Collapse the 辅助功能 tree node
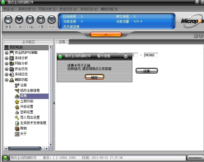Viewport: 204px width, 162px height. 7,80
